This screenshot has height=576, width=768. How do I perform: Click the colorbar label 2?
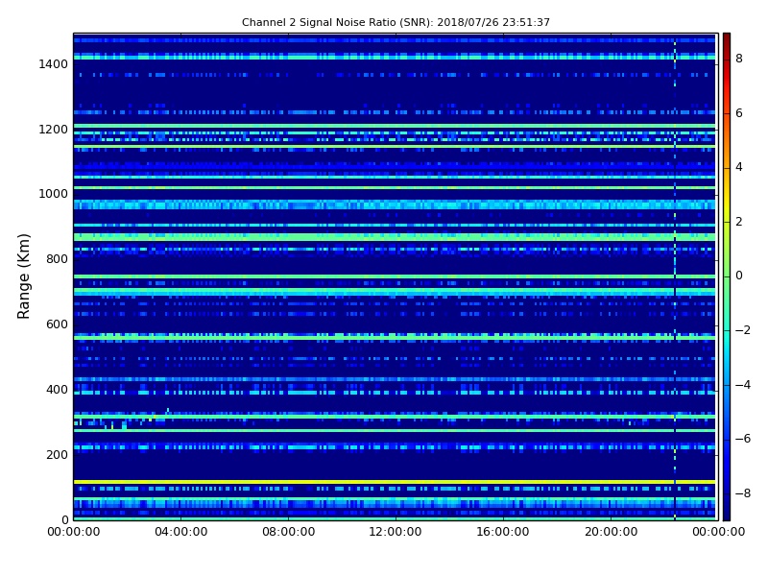click(x=739, y=222)
